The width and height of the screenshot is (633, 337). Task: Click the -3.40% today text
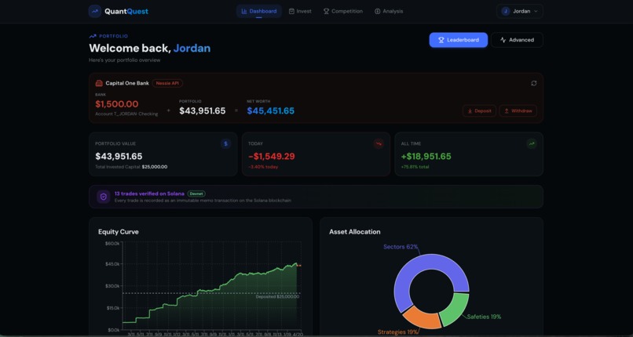point(263,167)
